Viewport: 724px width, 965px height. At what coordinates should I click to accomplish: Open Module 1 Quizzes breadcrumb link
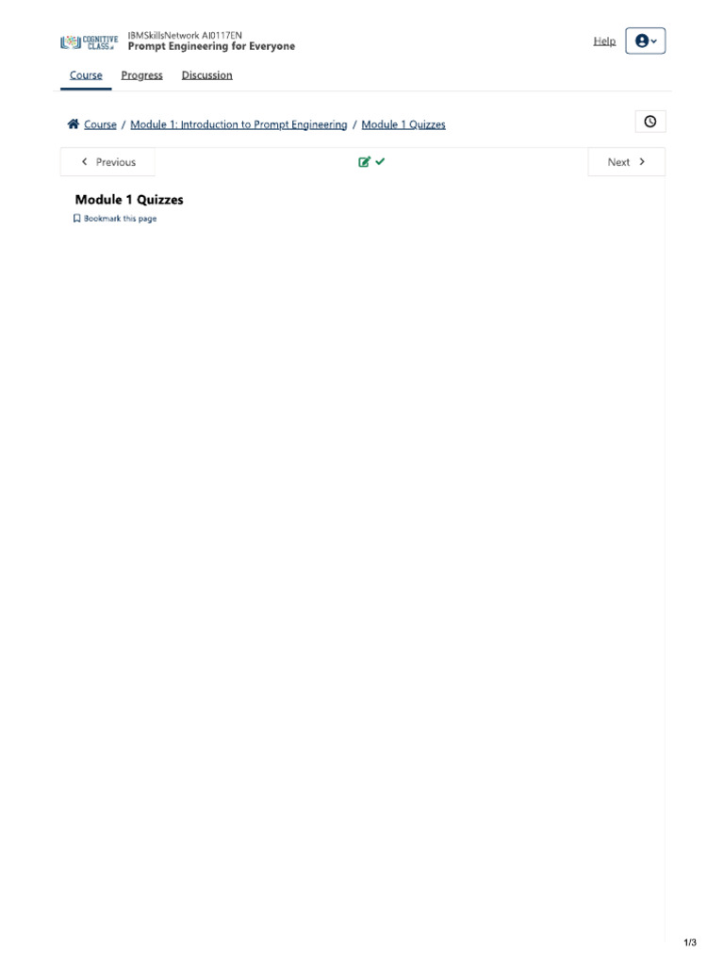403,124
